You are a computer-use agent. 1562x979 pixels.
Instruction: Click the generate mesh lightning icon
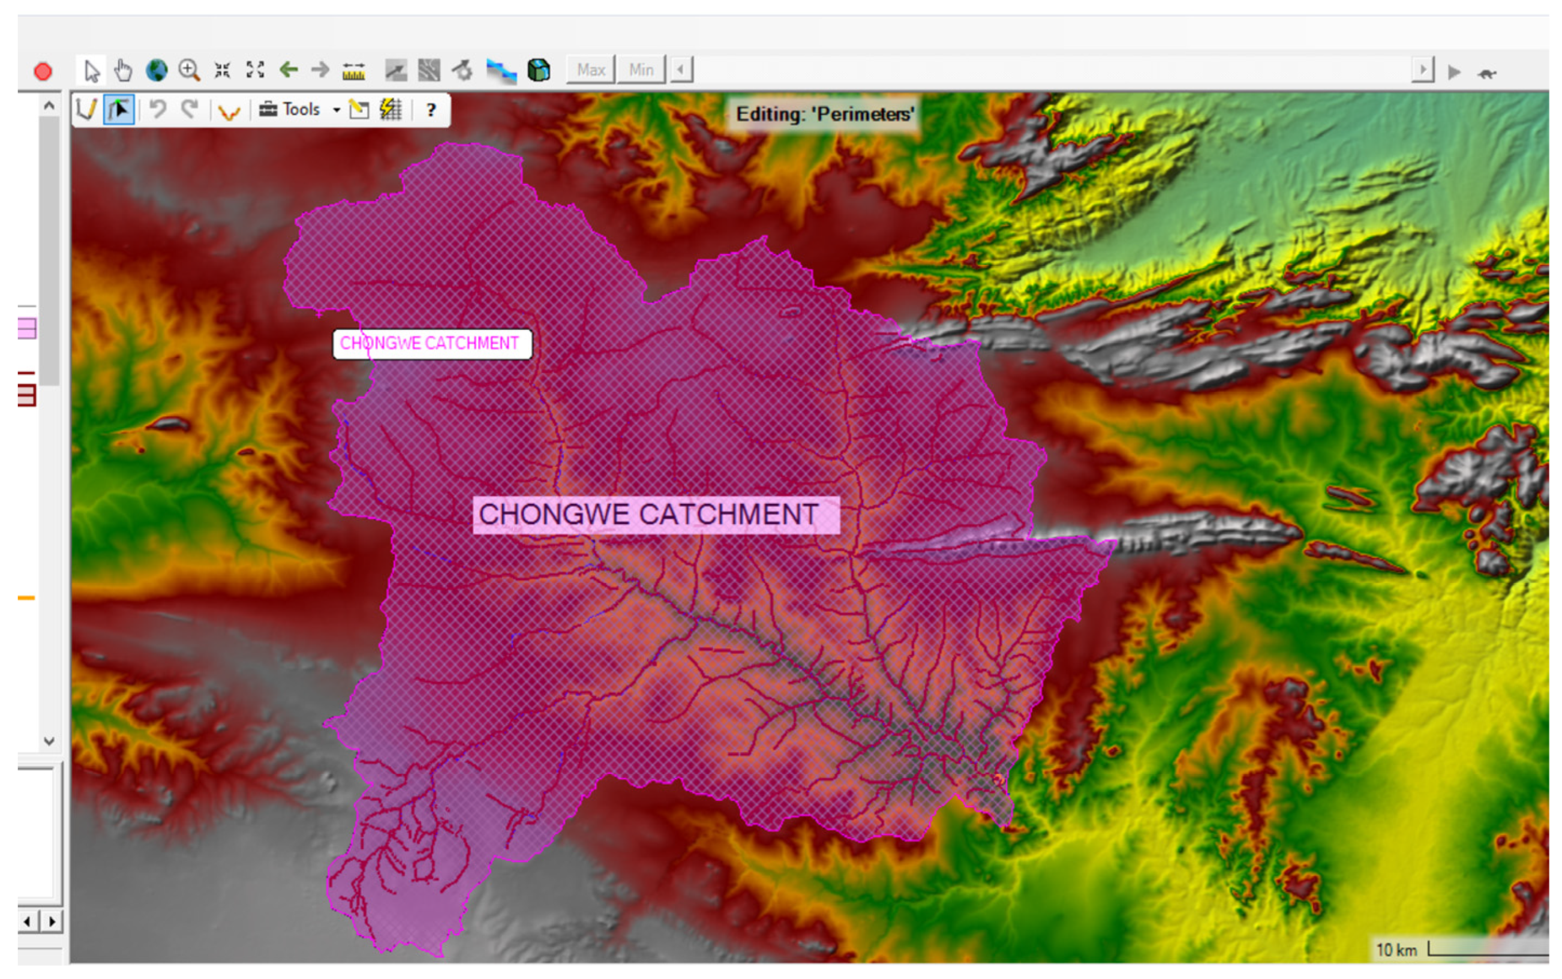[390, 109]
